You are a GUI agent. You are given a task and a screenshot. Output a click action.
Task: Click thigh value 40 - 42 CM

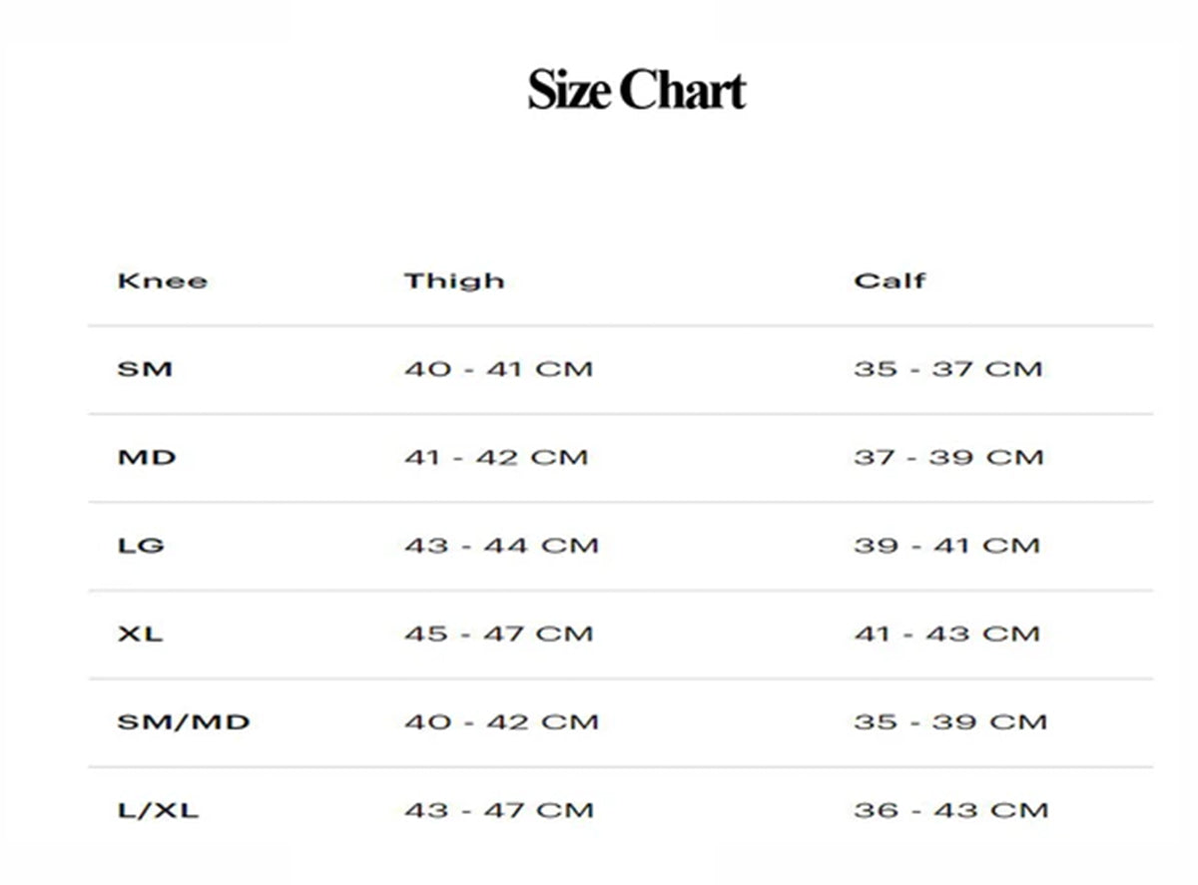500,721
